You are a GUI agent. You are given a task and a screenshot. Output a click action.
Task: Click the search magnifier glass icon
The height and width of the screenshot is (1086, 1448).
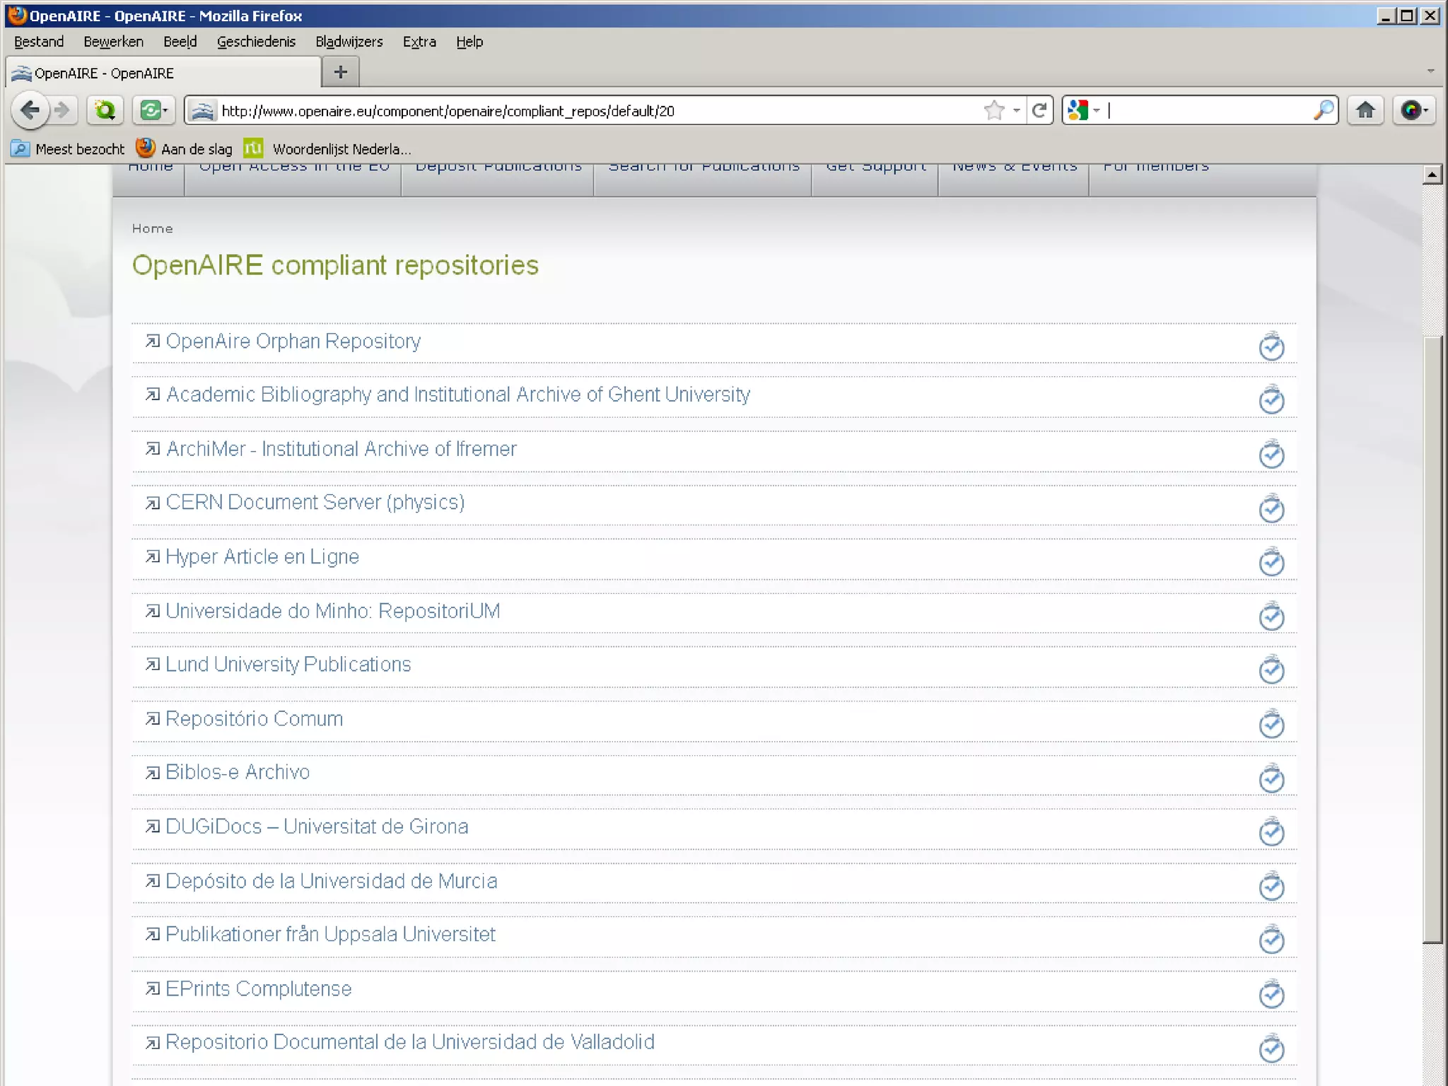click(1323, 110)
